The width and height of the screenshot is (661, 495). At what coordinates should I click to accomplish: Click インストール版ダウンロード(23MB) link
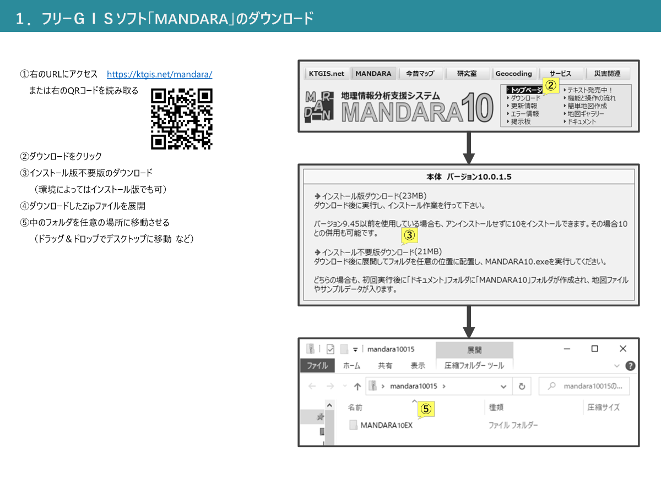pos(370,196)
